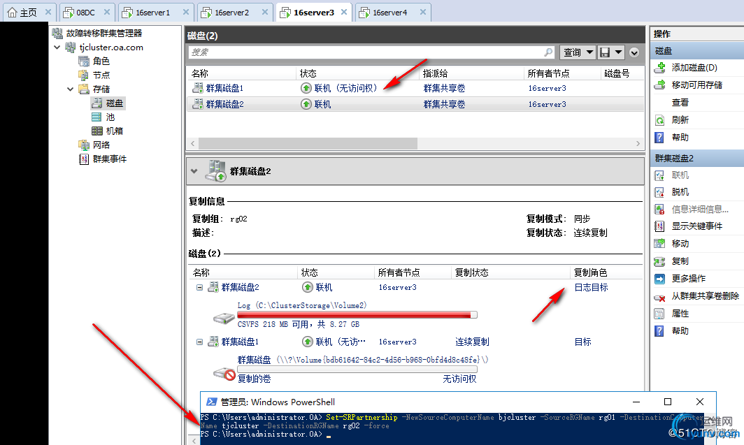This screenshot has height=445, width=744.
Task: Maximize the PowerShell window
Action: point(668,402)
